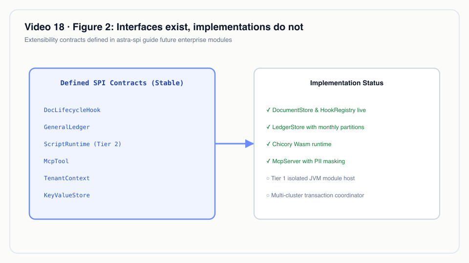The image size is (469, 263).
Task: Select 'DocumentStore & HookRegistry live' status line
Action: pyautogui.click(x=316, y=110)
